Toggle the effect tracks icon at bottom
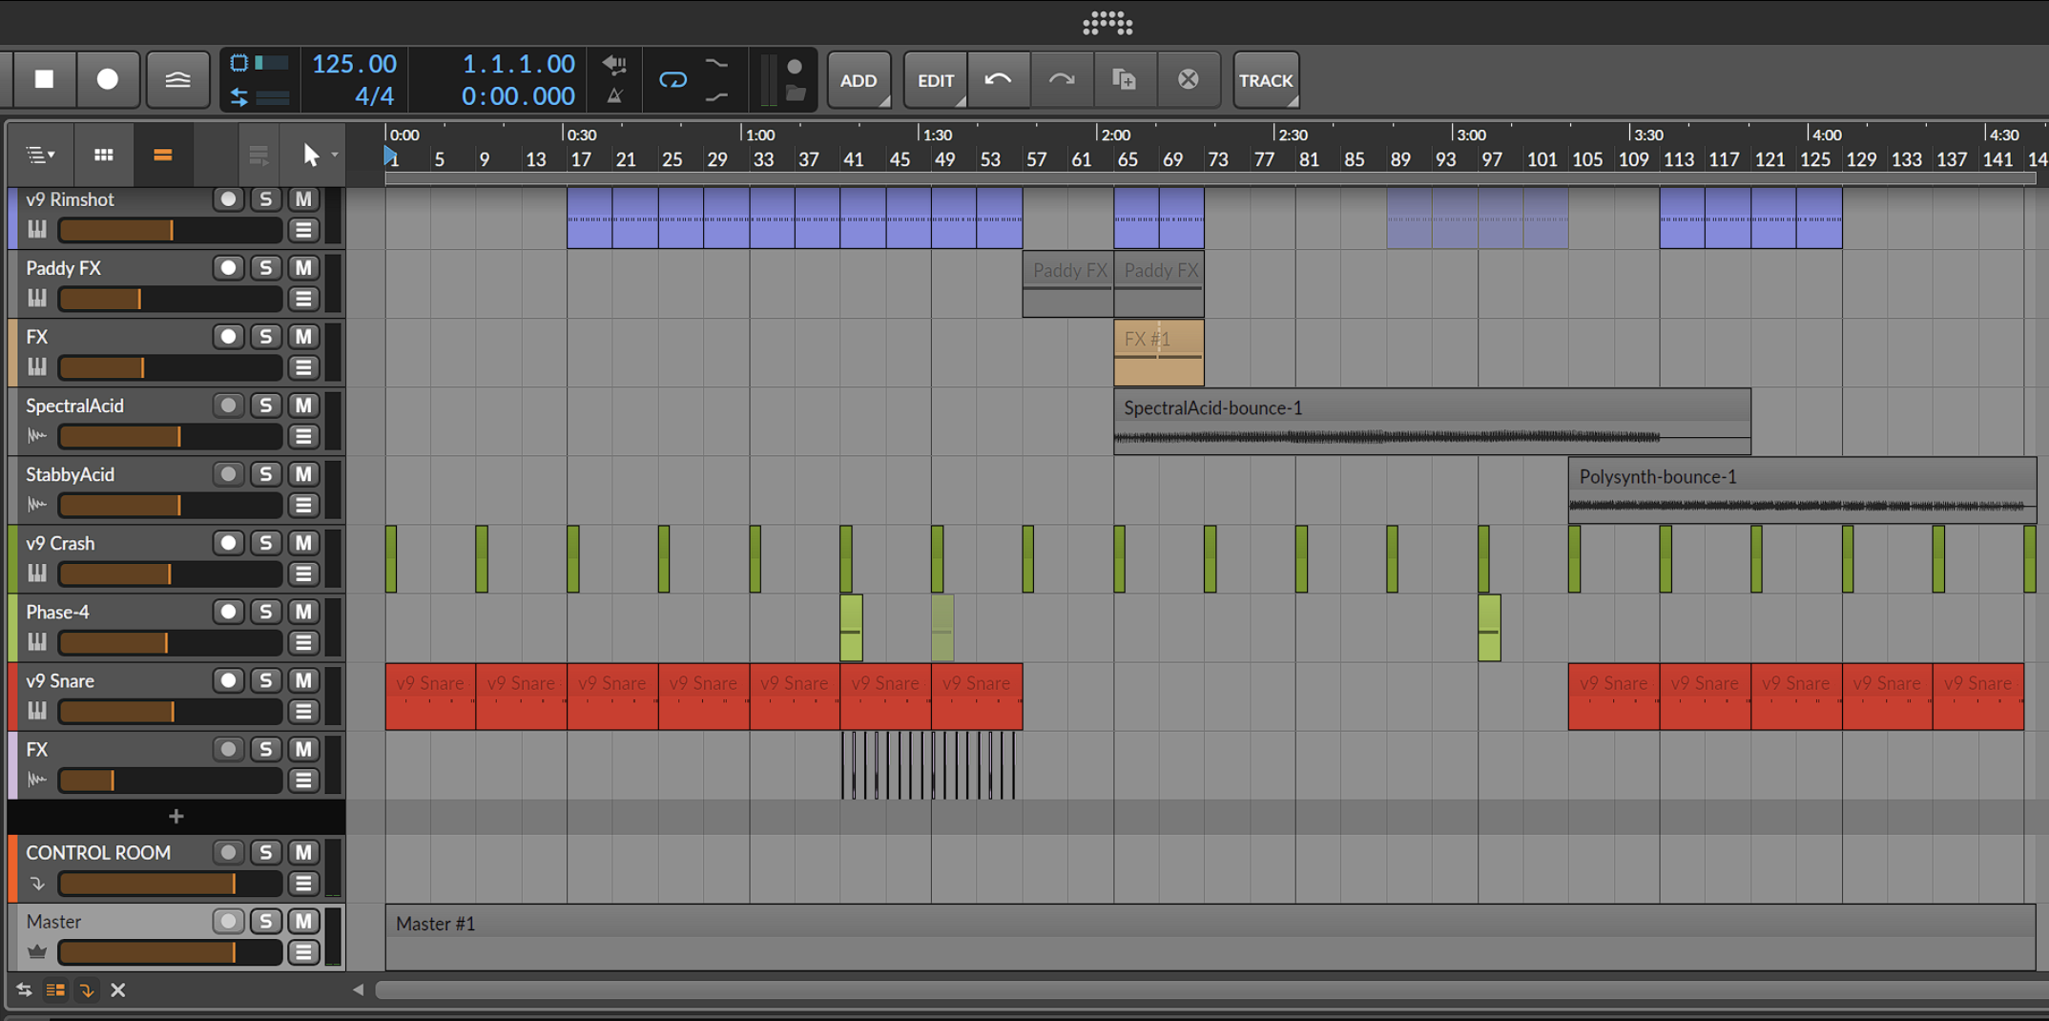This screenshot has height=1021, width=2049. (x=87, y=990)
